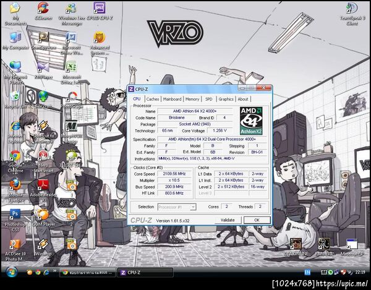Image resolution: width=371 pixels, height=290 pixels.
Task: Click the 'Brisbane' code name field
Action: (176, 117)
